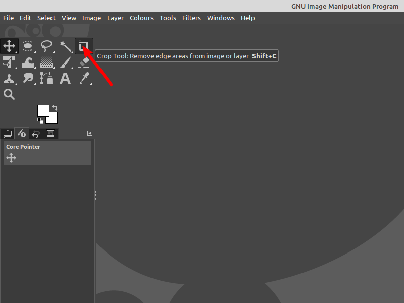The height and width of the screenshot is (303, 404).
Task: Open the dockable dialog tab menu arrow
Action: (x=90, y=133)
